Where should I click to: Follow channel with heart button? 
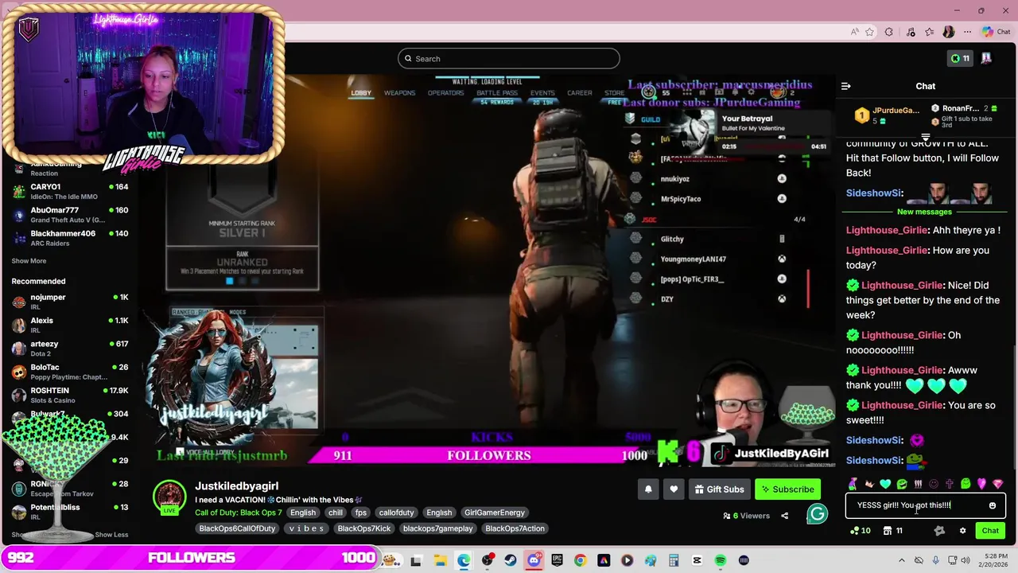[674, 489]
